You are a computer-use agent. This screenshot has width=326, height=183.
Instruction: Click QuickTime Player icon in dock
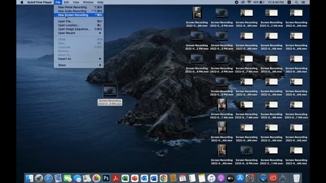263,178
